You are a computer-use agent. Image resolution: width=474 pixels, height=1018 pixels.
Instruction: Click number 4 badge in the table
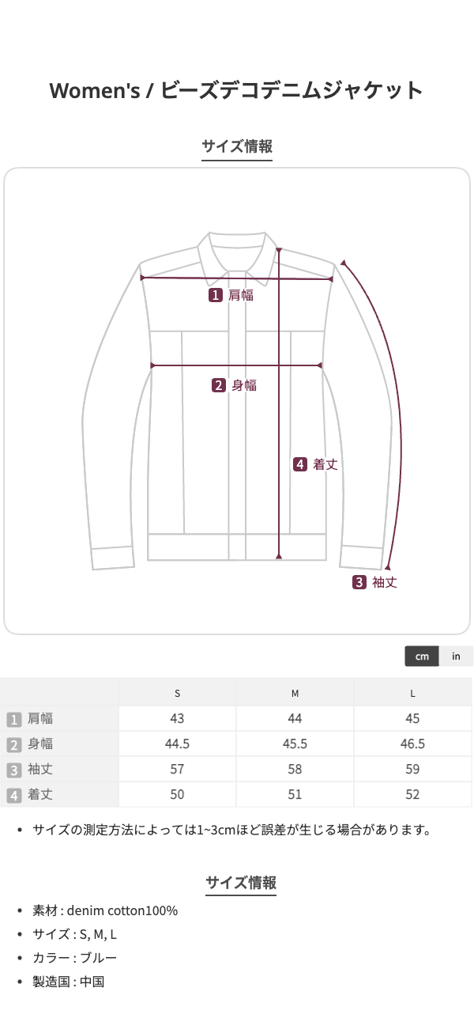pyautogui.click(x=13, y=795)
